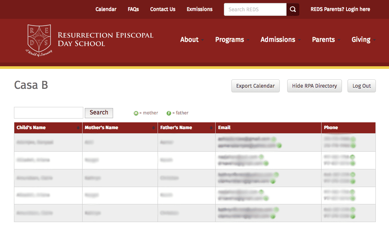Focus the Search REDS input field
Viewport: 389px width, 233px height.
pos(255,9)
